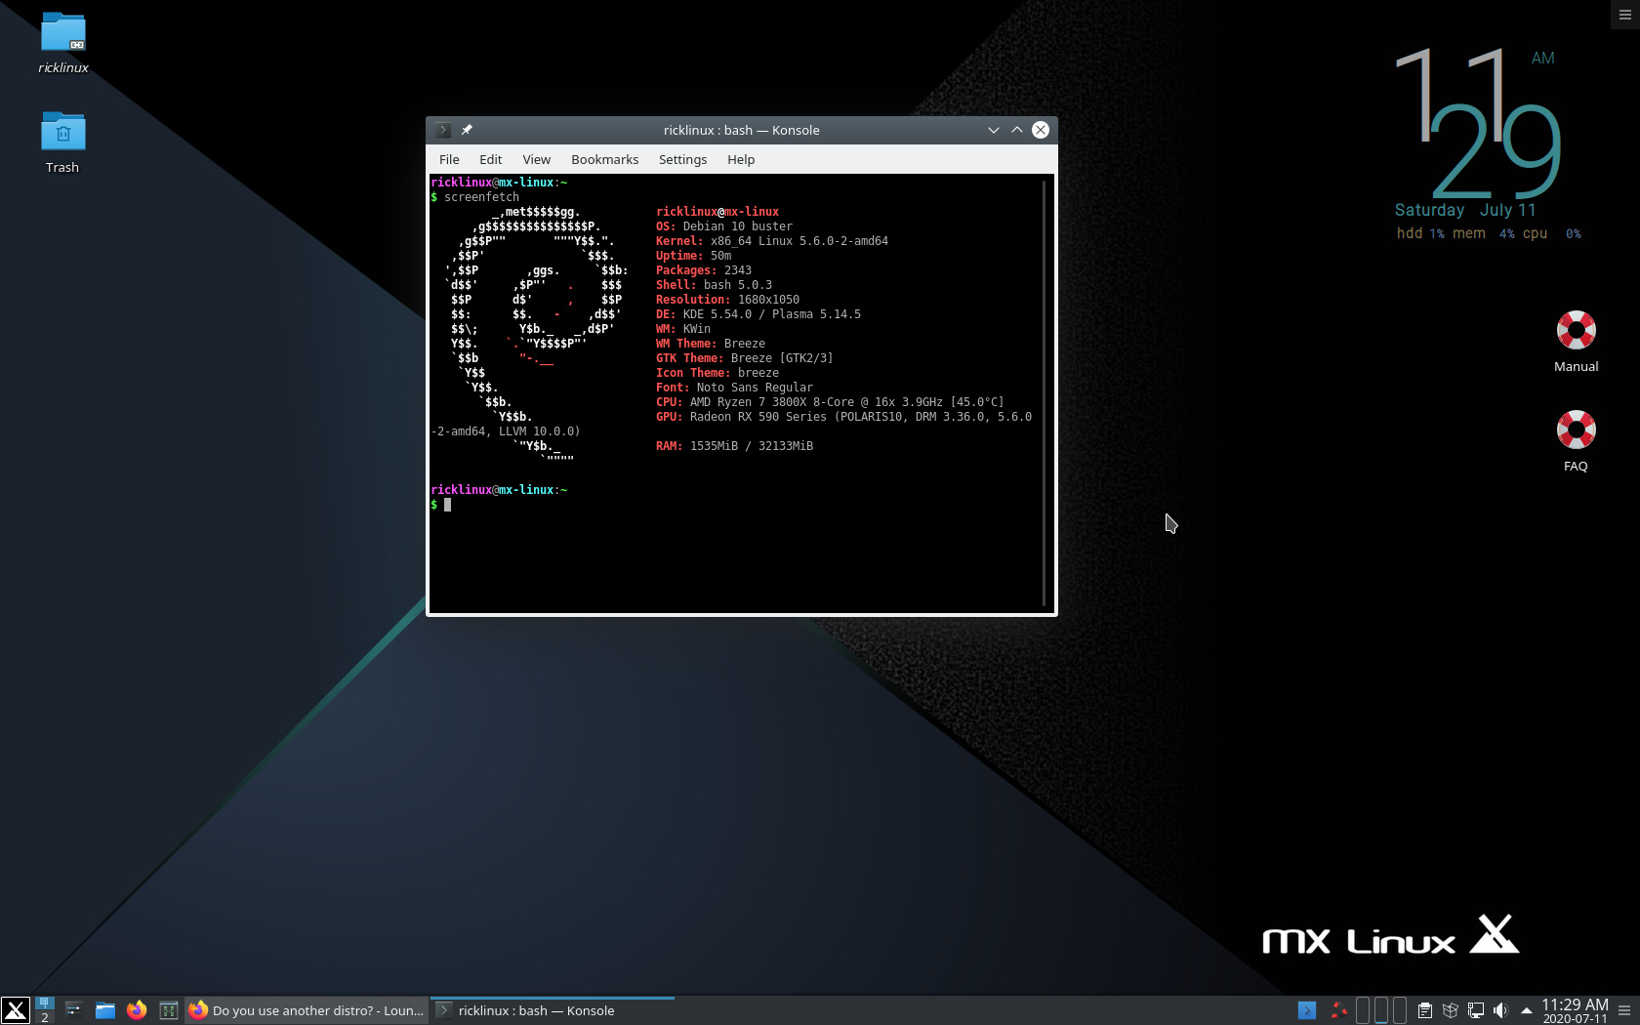Viewport: 1640px width, 1025px height.
Task: Click the 'OS: Debian 10 buster' line
Action: (724, 226)
